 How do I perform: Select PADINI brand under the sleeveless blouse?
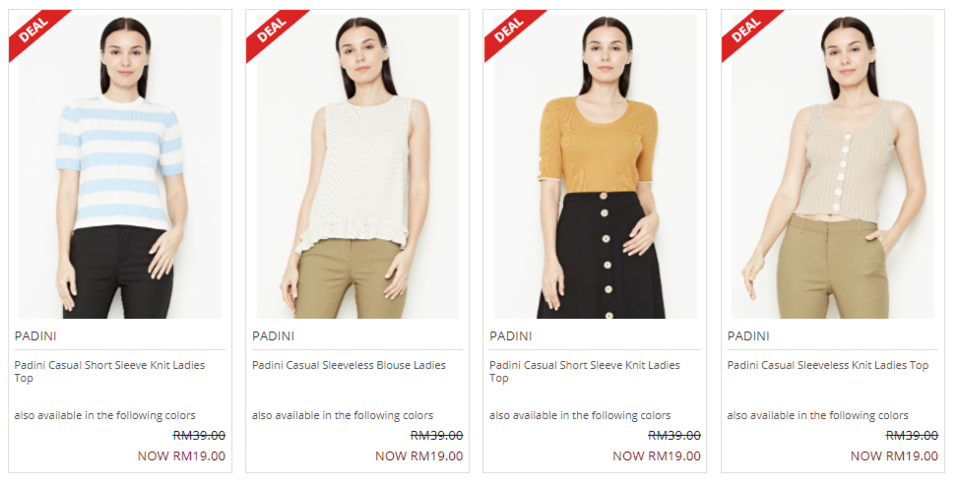pos(273,336)
